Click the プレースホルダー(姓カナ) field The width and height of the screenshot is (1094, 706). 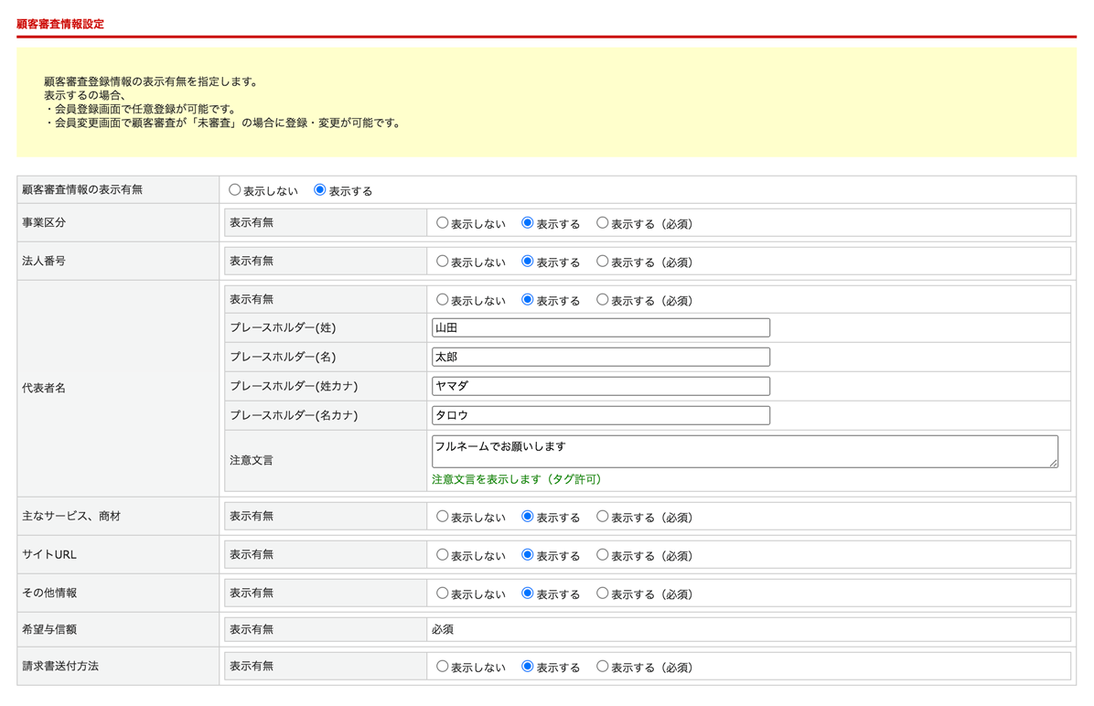click(600, 386)
